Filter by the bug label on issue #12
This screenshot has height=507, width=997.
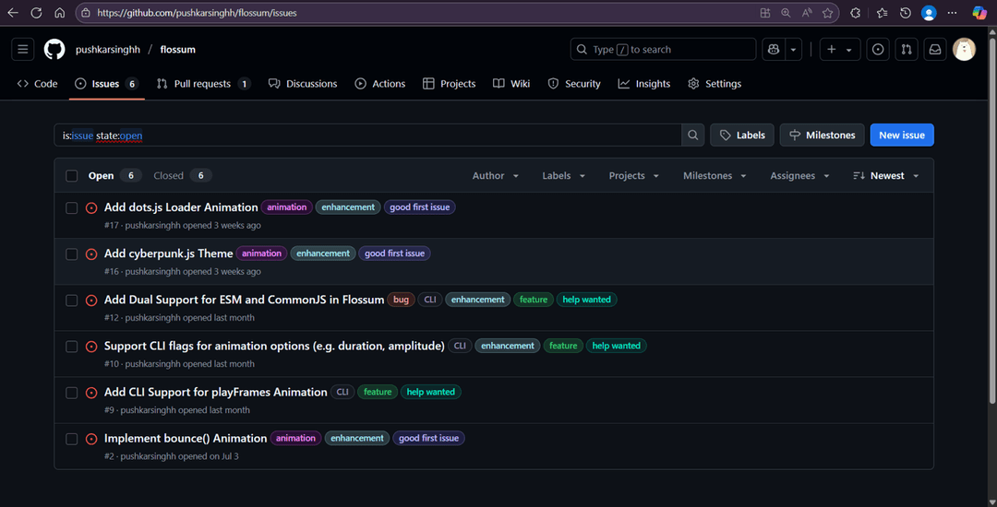point(402,300)
